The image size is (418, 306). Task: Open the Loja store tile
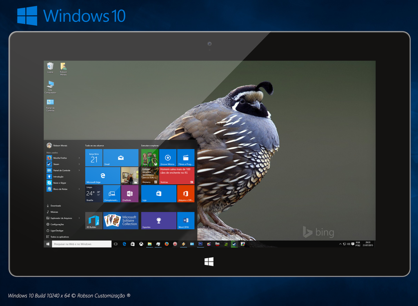[x=159, y=193]
